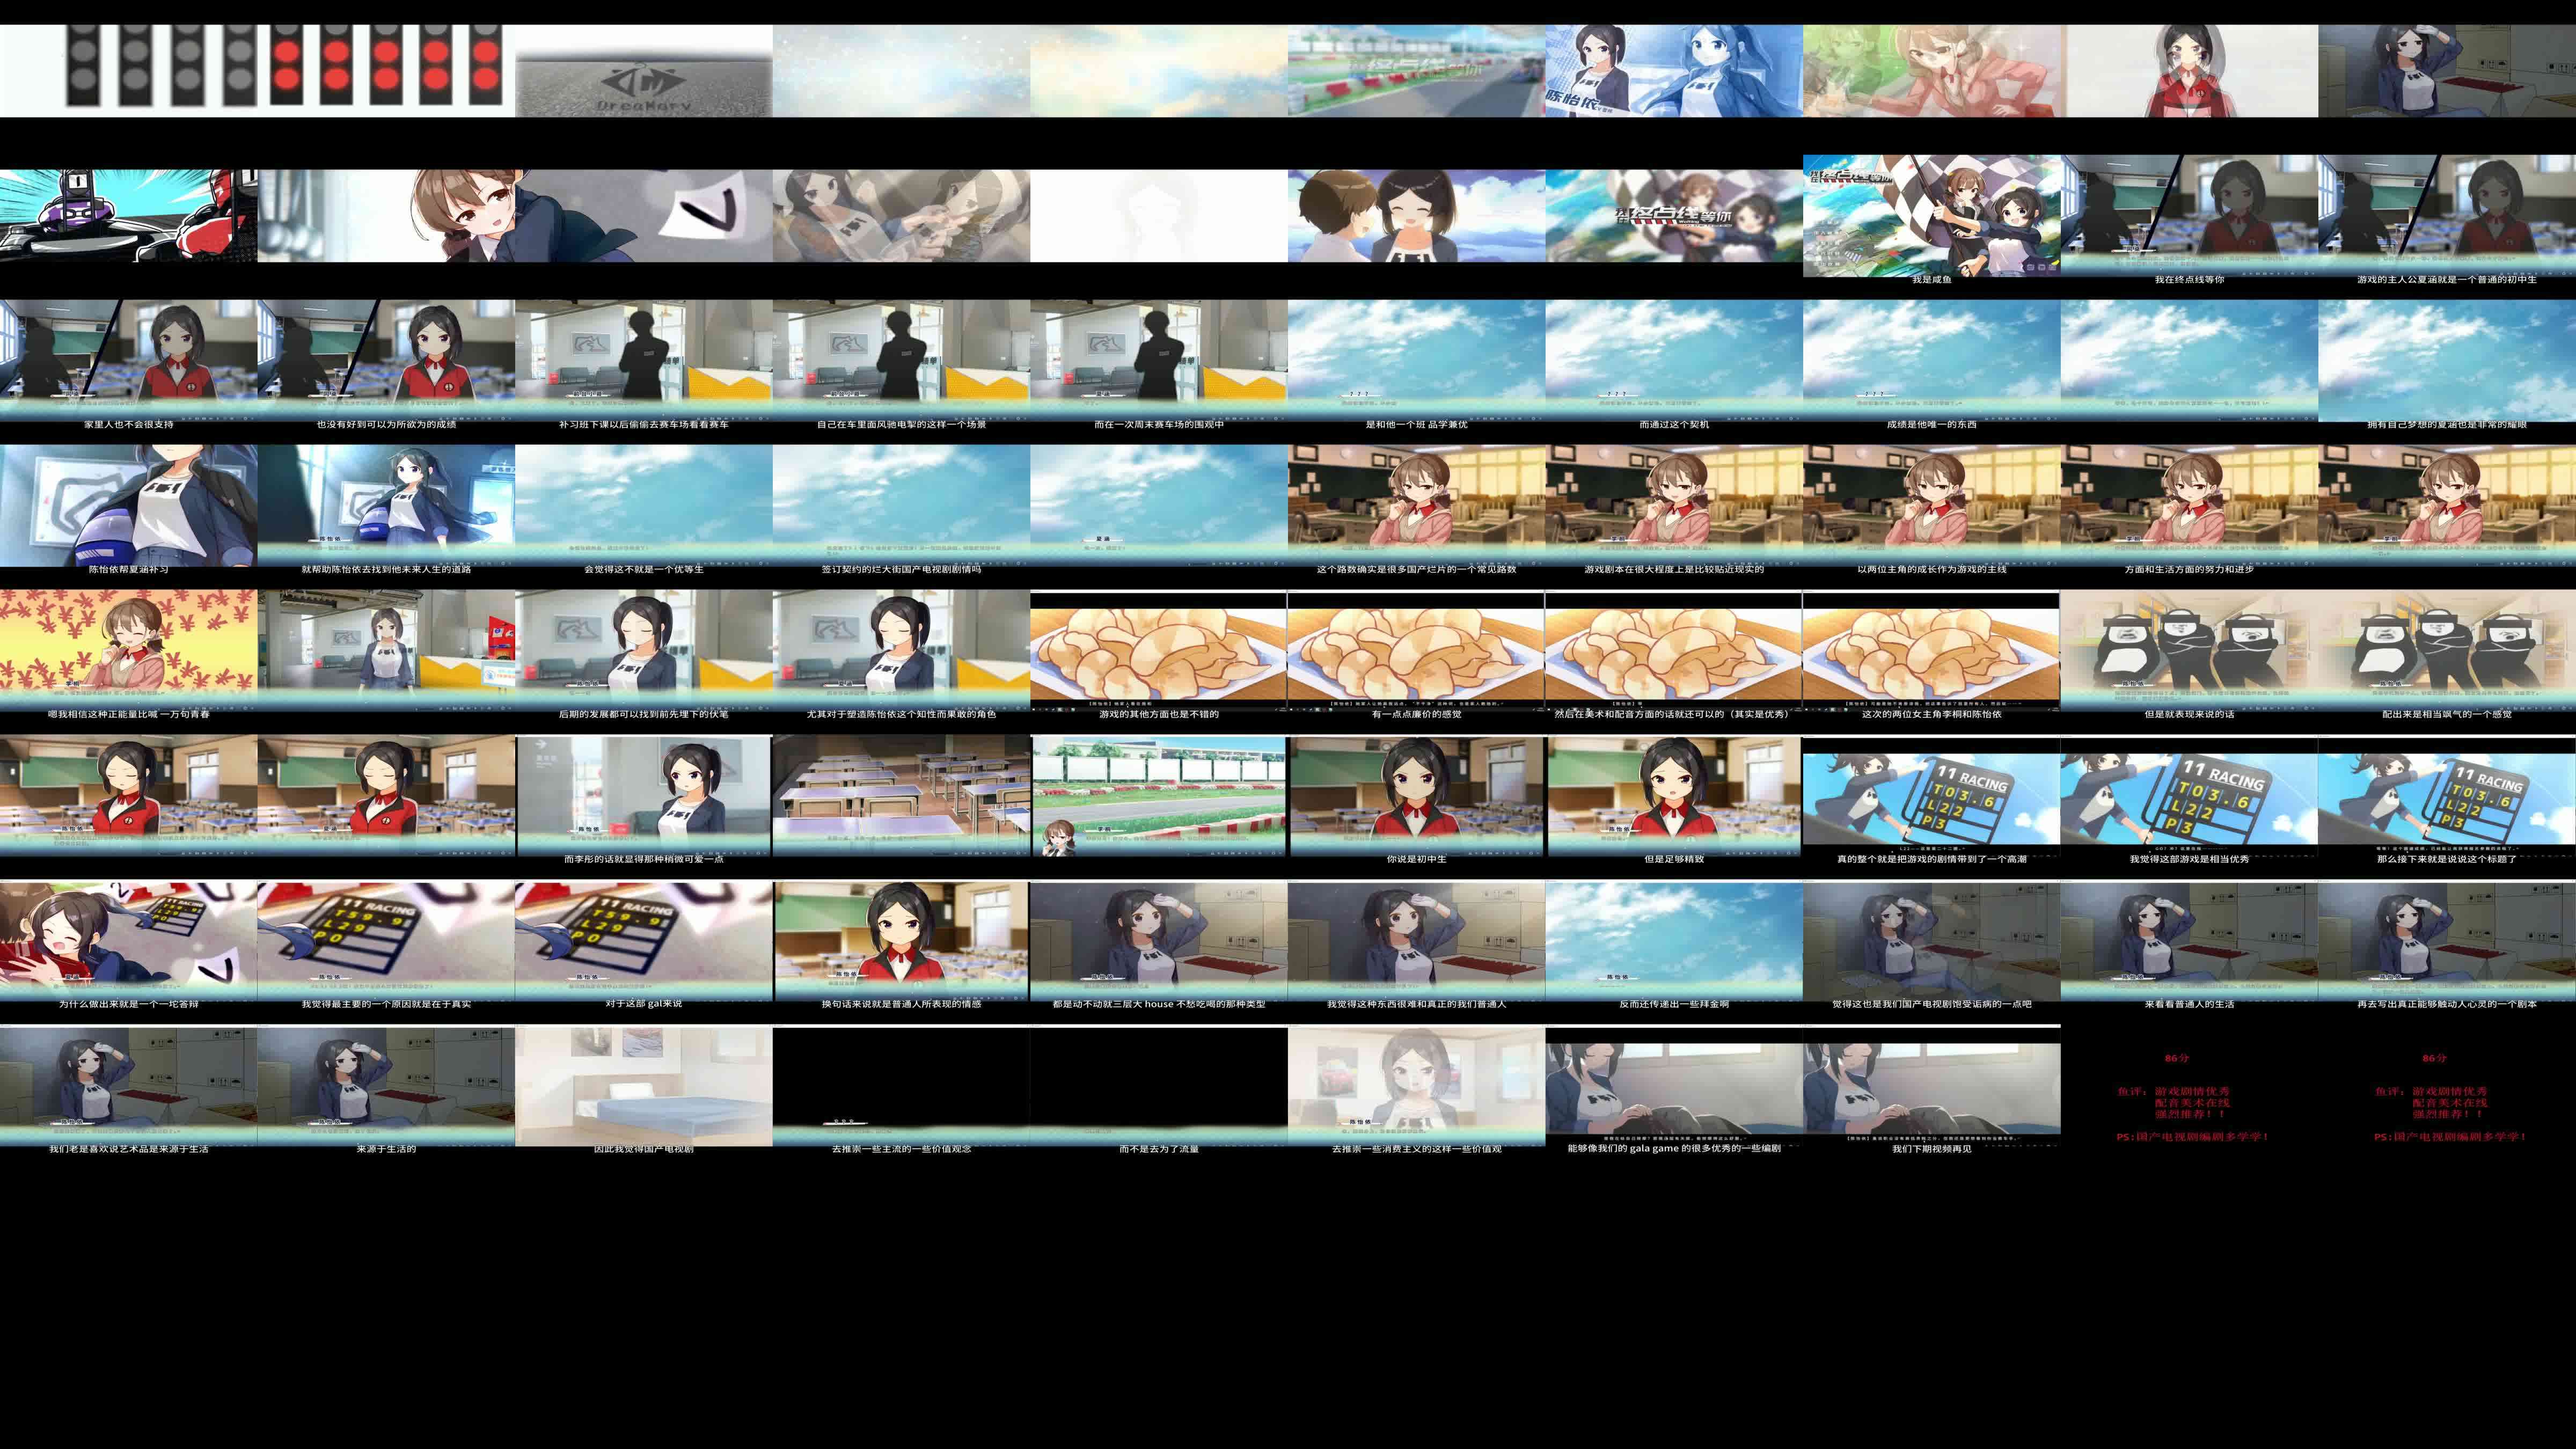Open the frame captioned 真的整个就是把游戏的剧情带到了一个高潮

[1932, 796]
